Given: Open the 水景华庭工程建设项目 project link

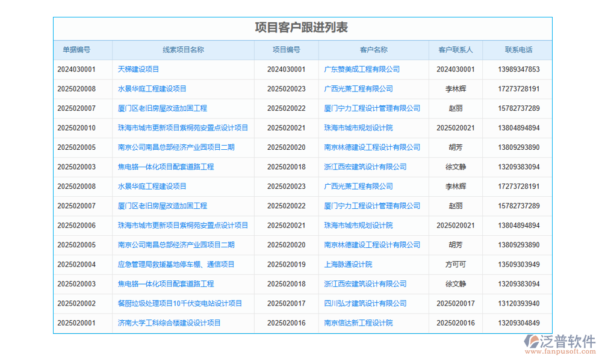Looking at the screenshot, I should coord(152,88).
